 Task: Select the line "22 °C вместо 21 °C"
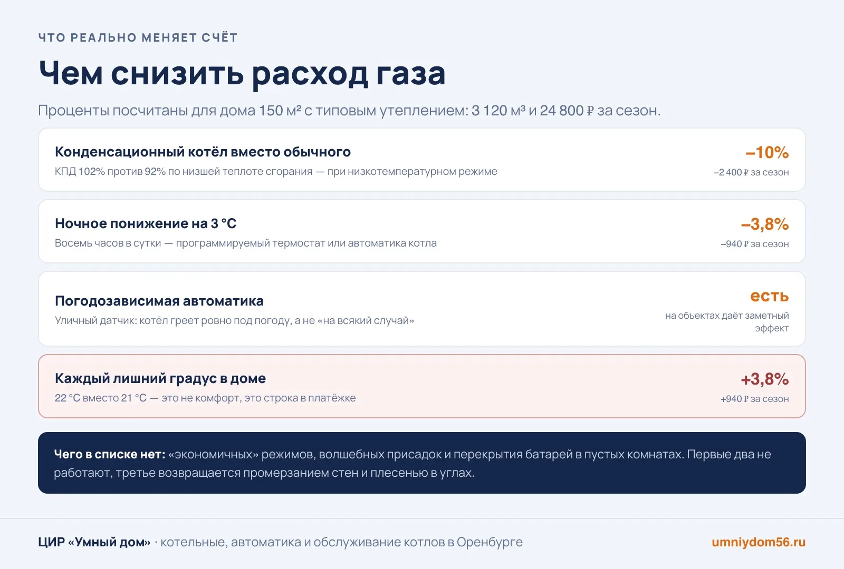tap(205, 398)
